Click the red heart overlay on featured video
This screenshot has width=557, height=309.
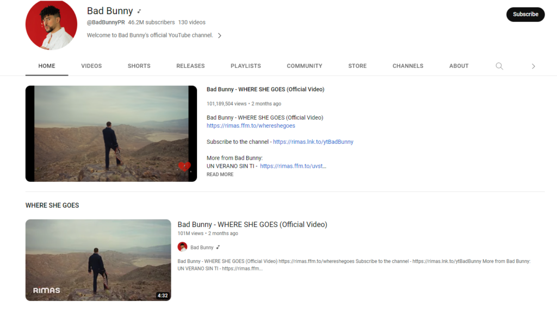(x=184, y=166)
